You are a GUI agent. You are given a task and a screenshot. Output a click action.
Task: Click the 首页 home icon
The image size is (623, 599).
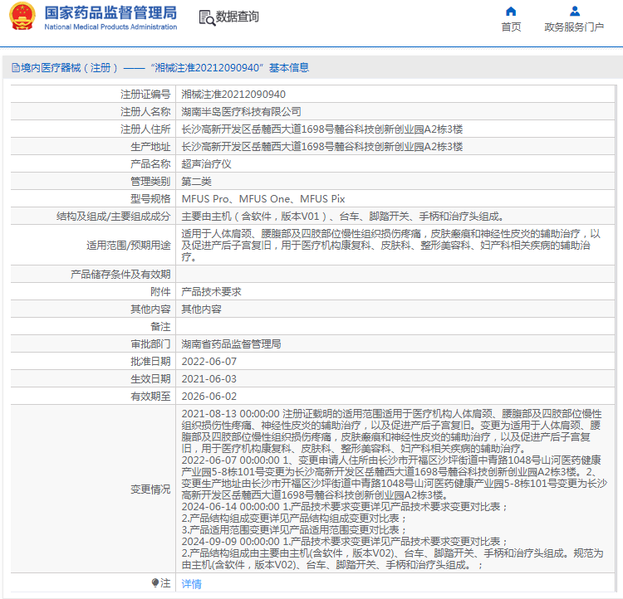(511, 11)
